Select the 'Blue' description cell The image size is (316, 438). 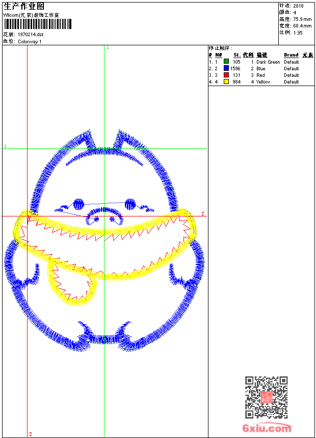[x=260, y=68]
